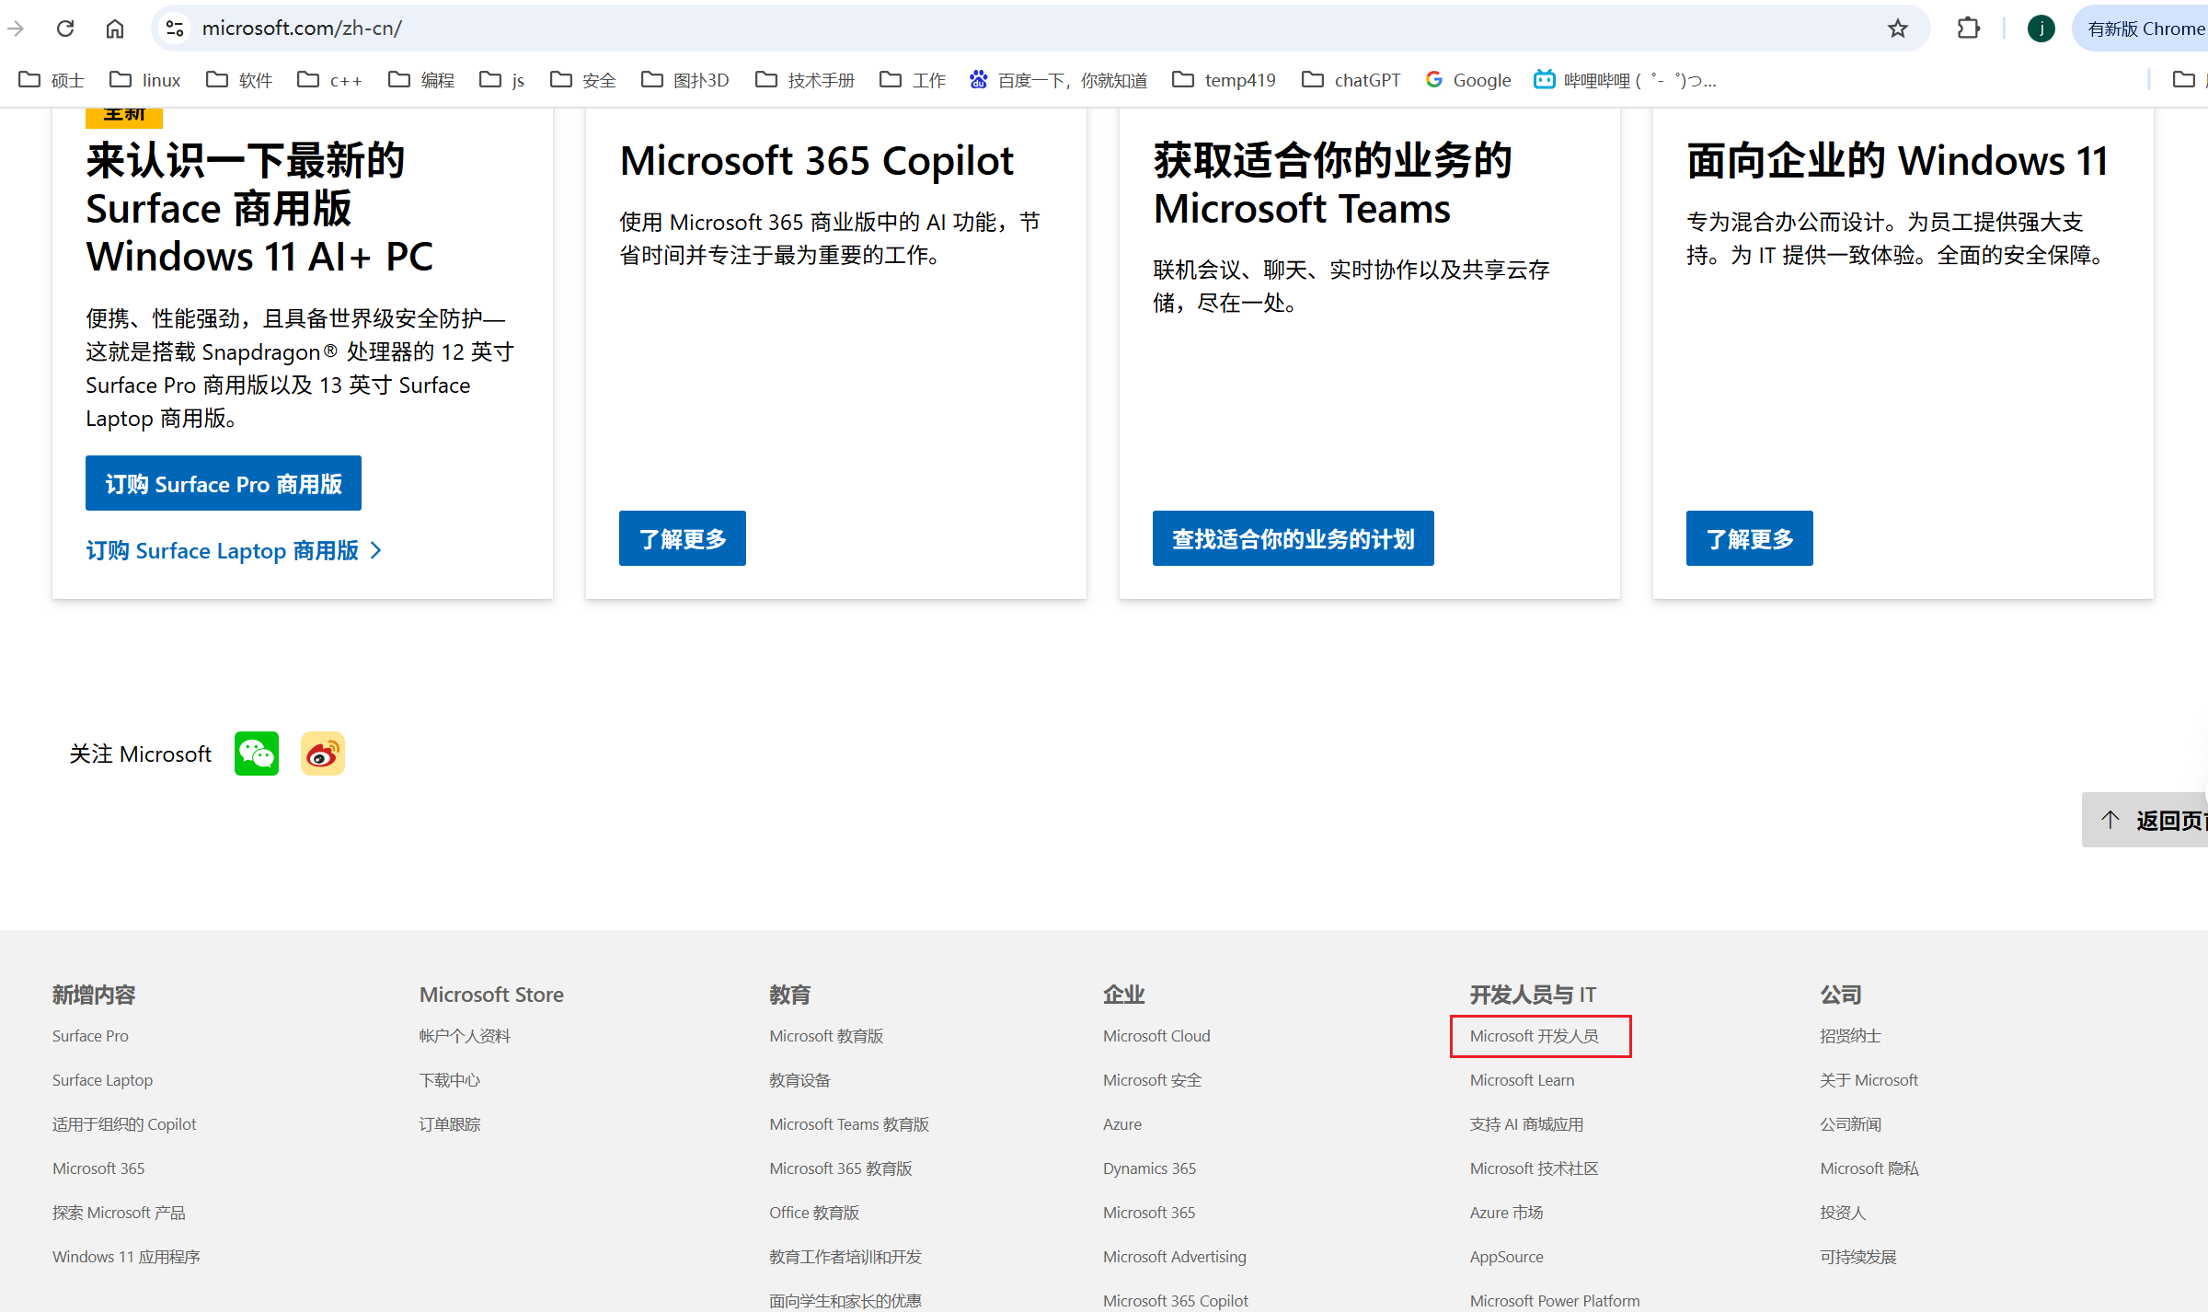Expand the linux bookmarks folder
The width and height of the screenshot is (2208, 1312).
[x=145, y=80]
